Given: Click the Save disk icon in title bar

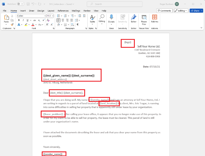Looking at the screenshot, I should click(28, 4).
